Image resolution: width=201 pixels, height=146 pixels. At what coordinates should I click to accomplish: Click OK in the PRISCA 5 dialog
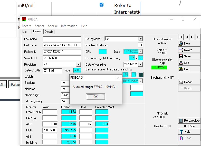pos(95,97)
